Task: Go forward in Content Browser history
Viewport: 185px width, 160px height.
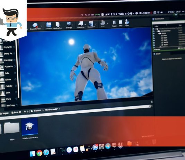Action: coord(27,112)
